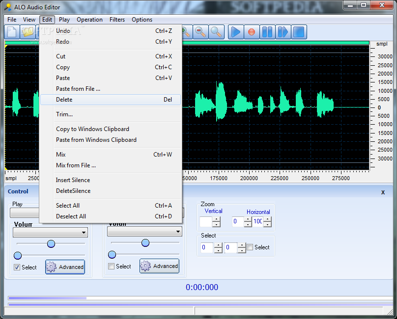Select Insert Silence menu entry

(x=111, y=180)
